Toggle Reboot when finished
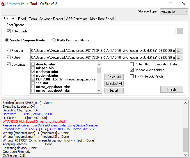Viewport: 190px width, 158px height. coord(132,70)
